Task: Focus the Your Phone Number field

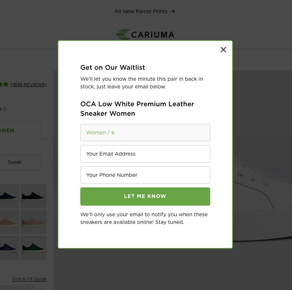Action: tap(145, 175)
